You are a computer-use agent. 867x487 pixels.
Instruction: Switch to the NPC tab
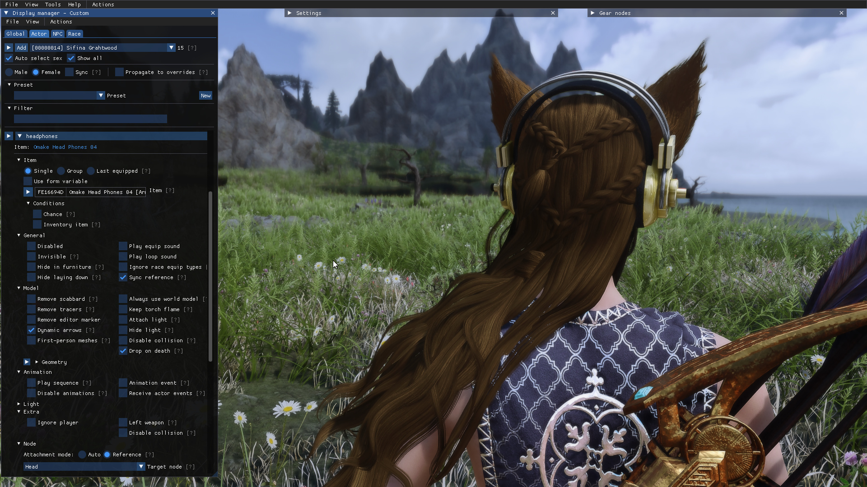[x=57, y=34]
